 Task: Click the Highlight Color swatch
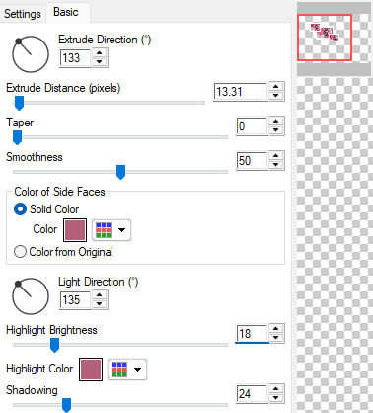click(x=91, y=370)
